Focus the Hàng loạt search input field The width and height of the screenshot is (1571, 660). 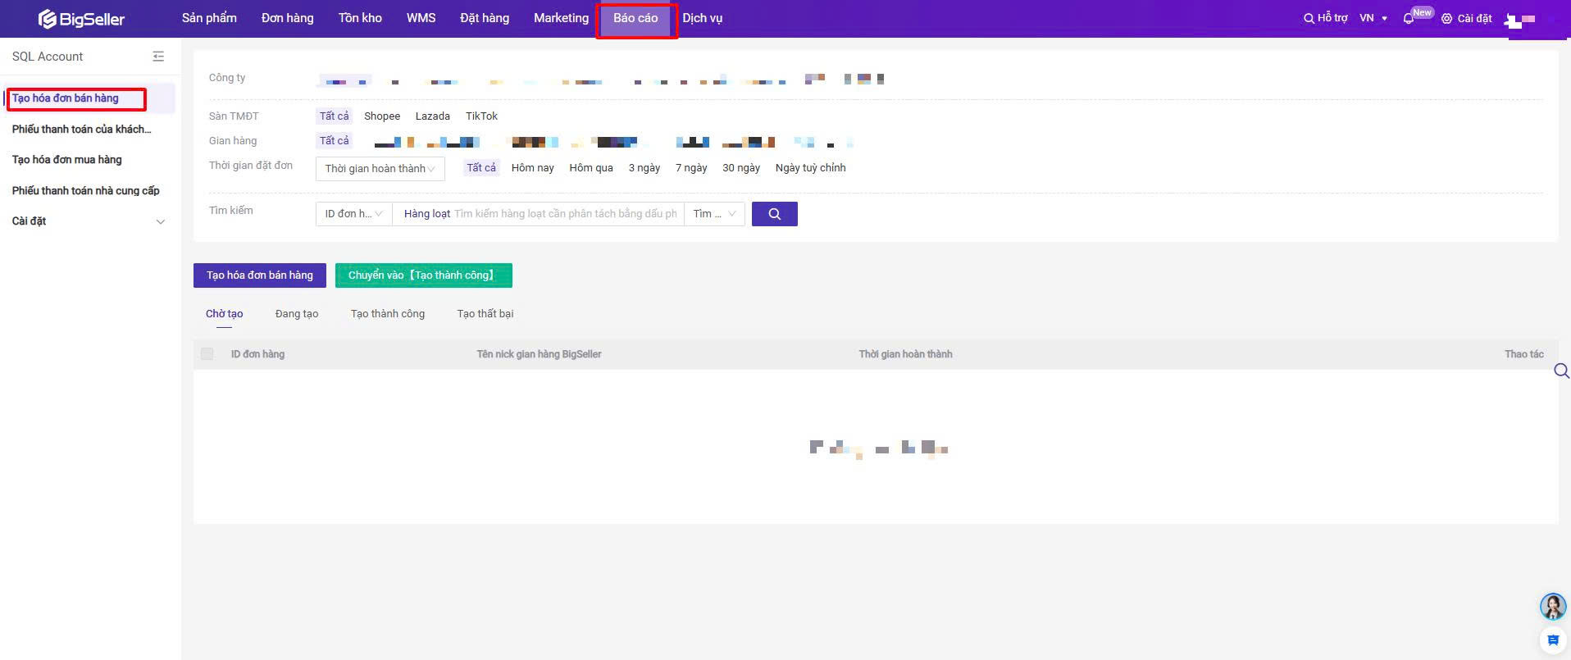pos(565,214)
